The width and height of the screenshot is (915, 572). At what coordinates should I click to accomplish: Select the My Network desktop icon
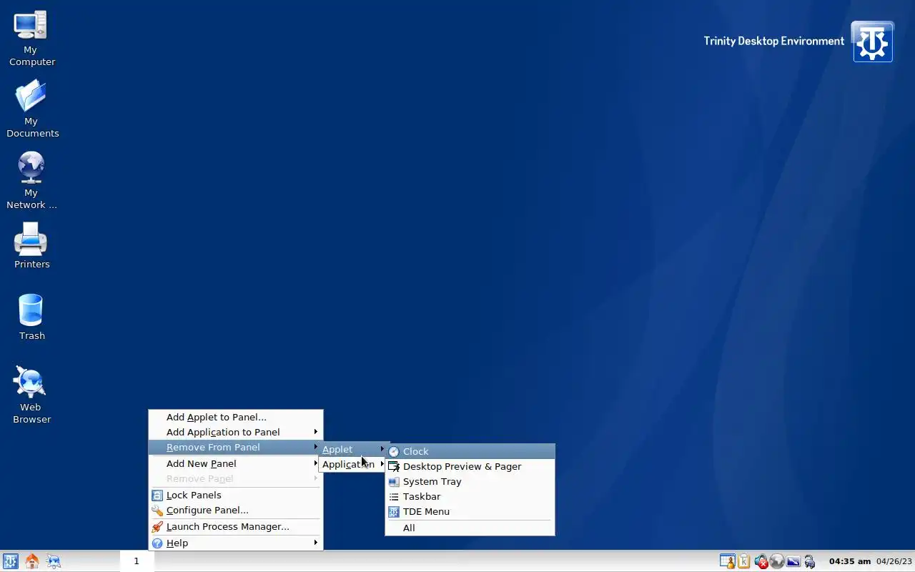[31, 180]
